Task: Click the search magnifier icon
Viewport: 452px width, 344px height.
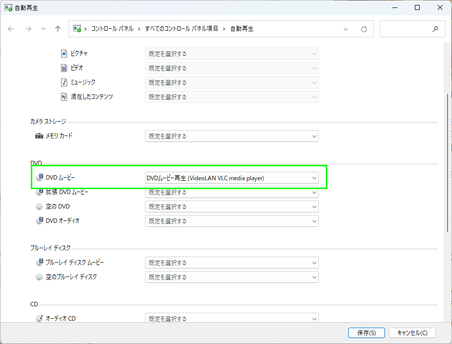Action: point(435,29)
